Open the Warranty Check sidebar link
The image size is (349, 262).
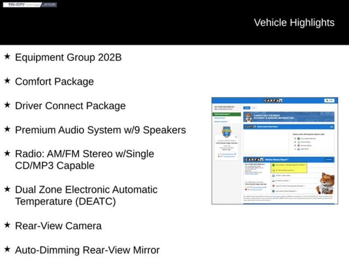coord(220,118)
